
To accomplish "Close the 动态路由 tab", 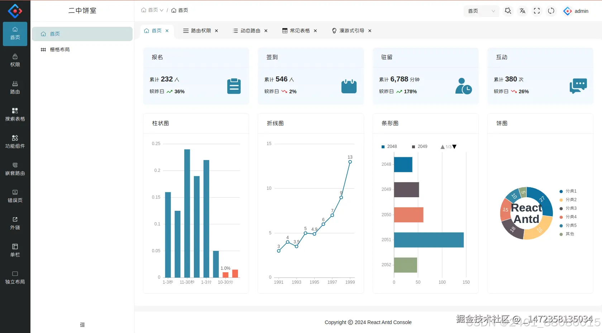I will click(266, 31).
